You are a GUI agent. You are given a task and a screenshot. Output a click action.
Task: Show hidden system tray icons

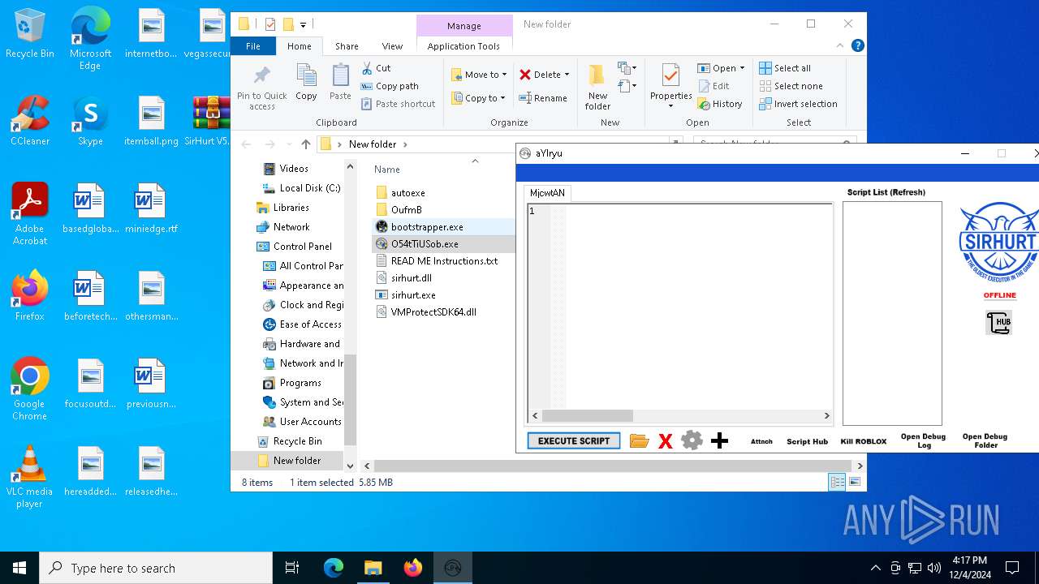[875, 568]
